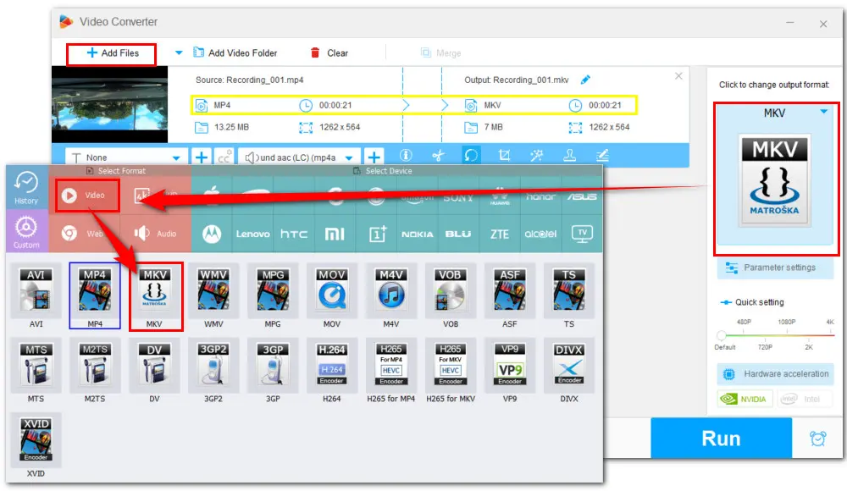Viewport: 847px width, 491px height.
Task: Choose the DV format icon
Action: pyautogui.click(x=154, y=365)
